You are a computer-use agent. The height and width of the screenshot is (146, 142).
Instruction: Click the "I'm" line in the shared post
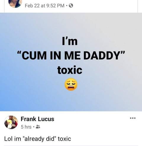pos(70,41)
